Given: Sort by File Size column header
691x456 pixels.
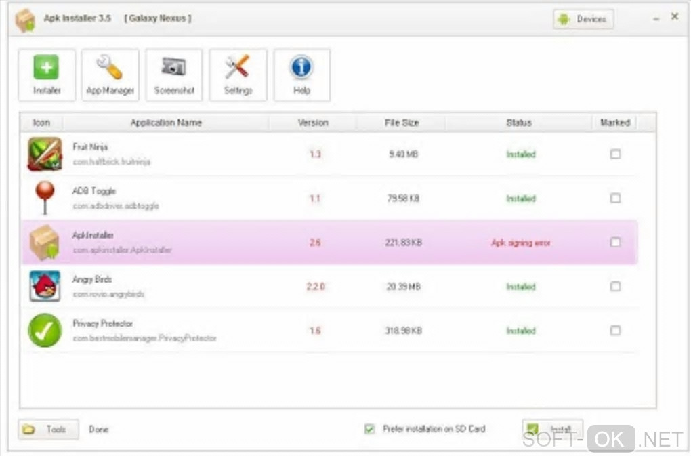Looking at the screenshot, I should 402,123.
